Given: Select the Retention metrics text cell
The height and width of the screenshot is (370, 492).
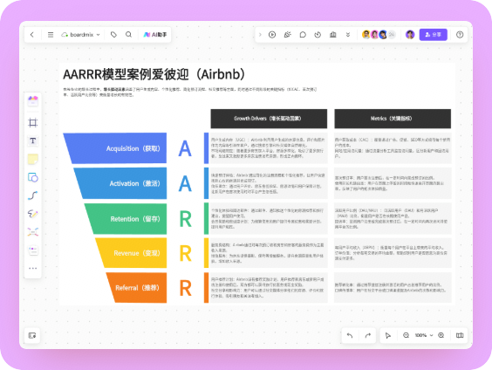Looking at the screenshot, I should pos(393,219).
